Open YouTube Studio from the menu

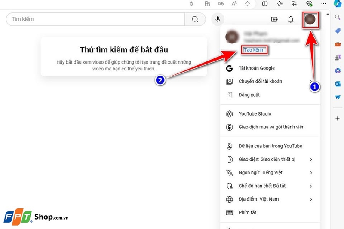(x=270, y=114)
